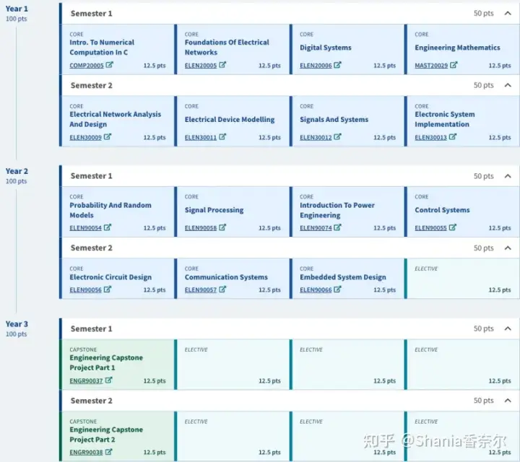Screen dimensions: 520x462
Task: Select the Year 2 label
Action: tap(17, 171)
